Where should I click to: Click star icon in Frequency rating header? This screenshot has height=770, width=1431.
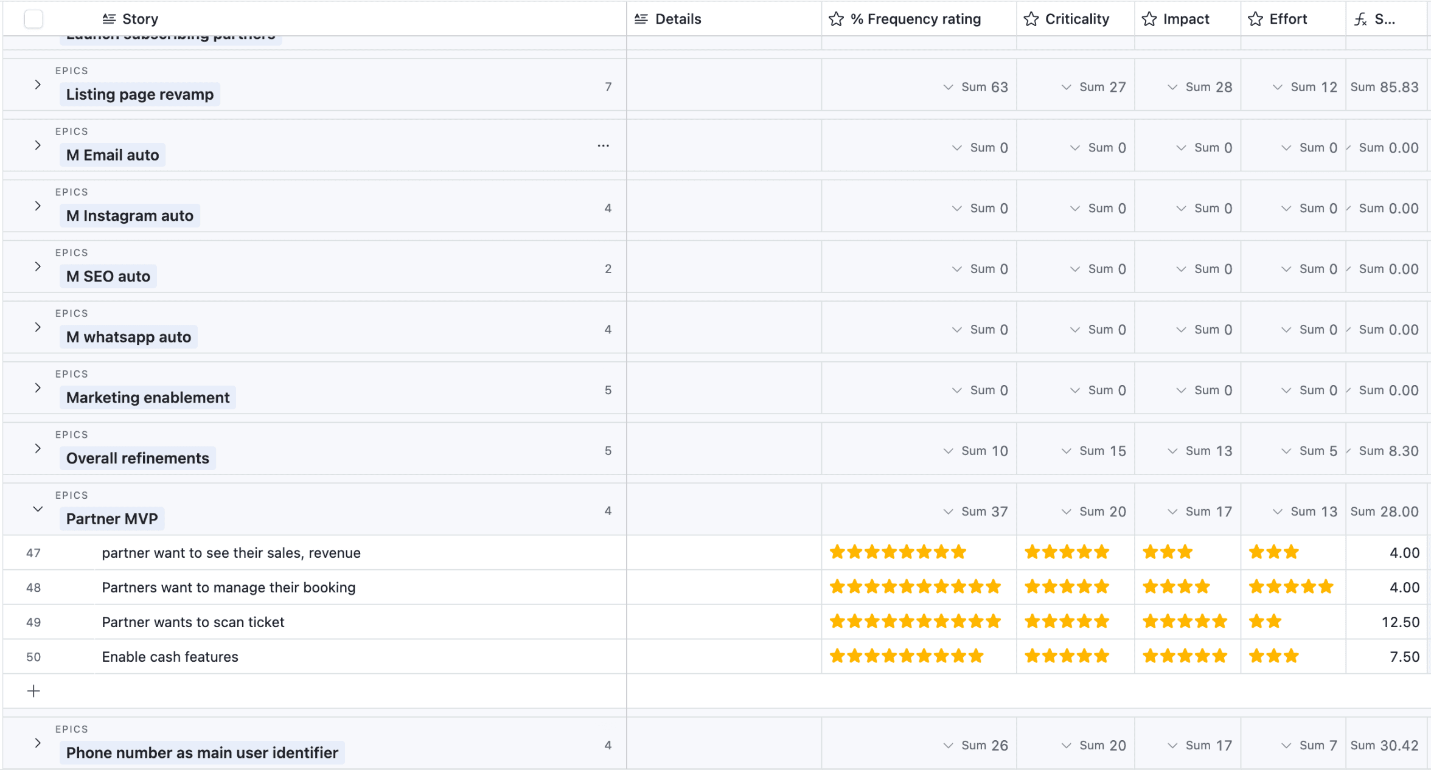[x=836, y=19]
